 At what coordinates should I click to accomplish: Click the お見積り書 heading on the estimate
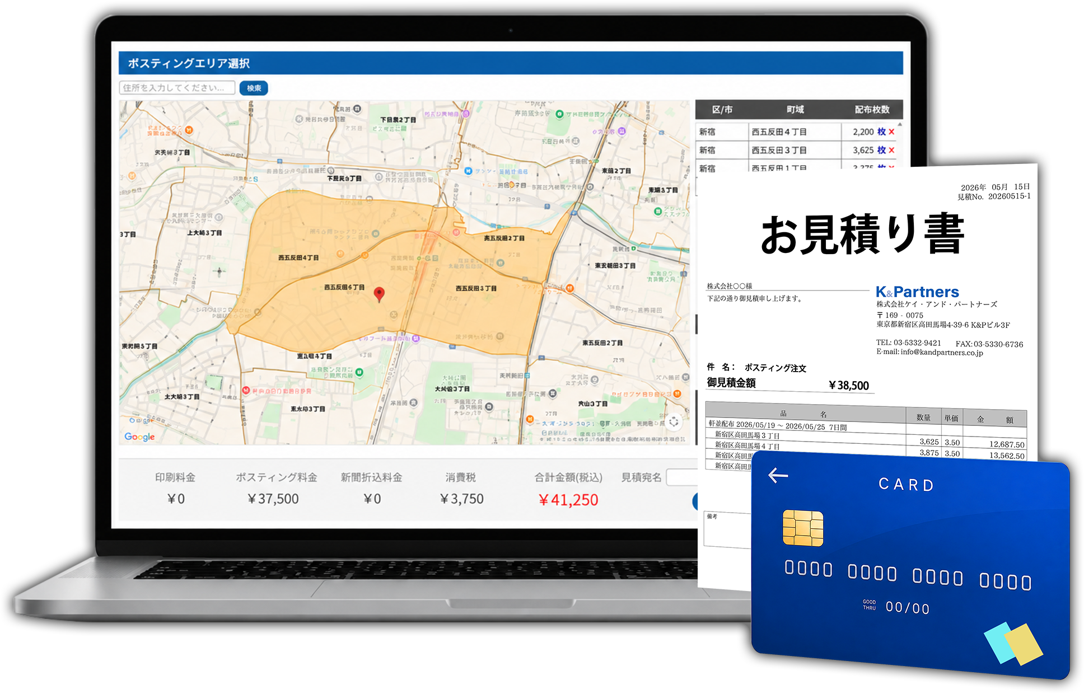(862, 234)
